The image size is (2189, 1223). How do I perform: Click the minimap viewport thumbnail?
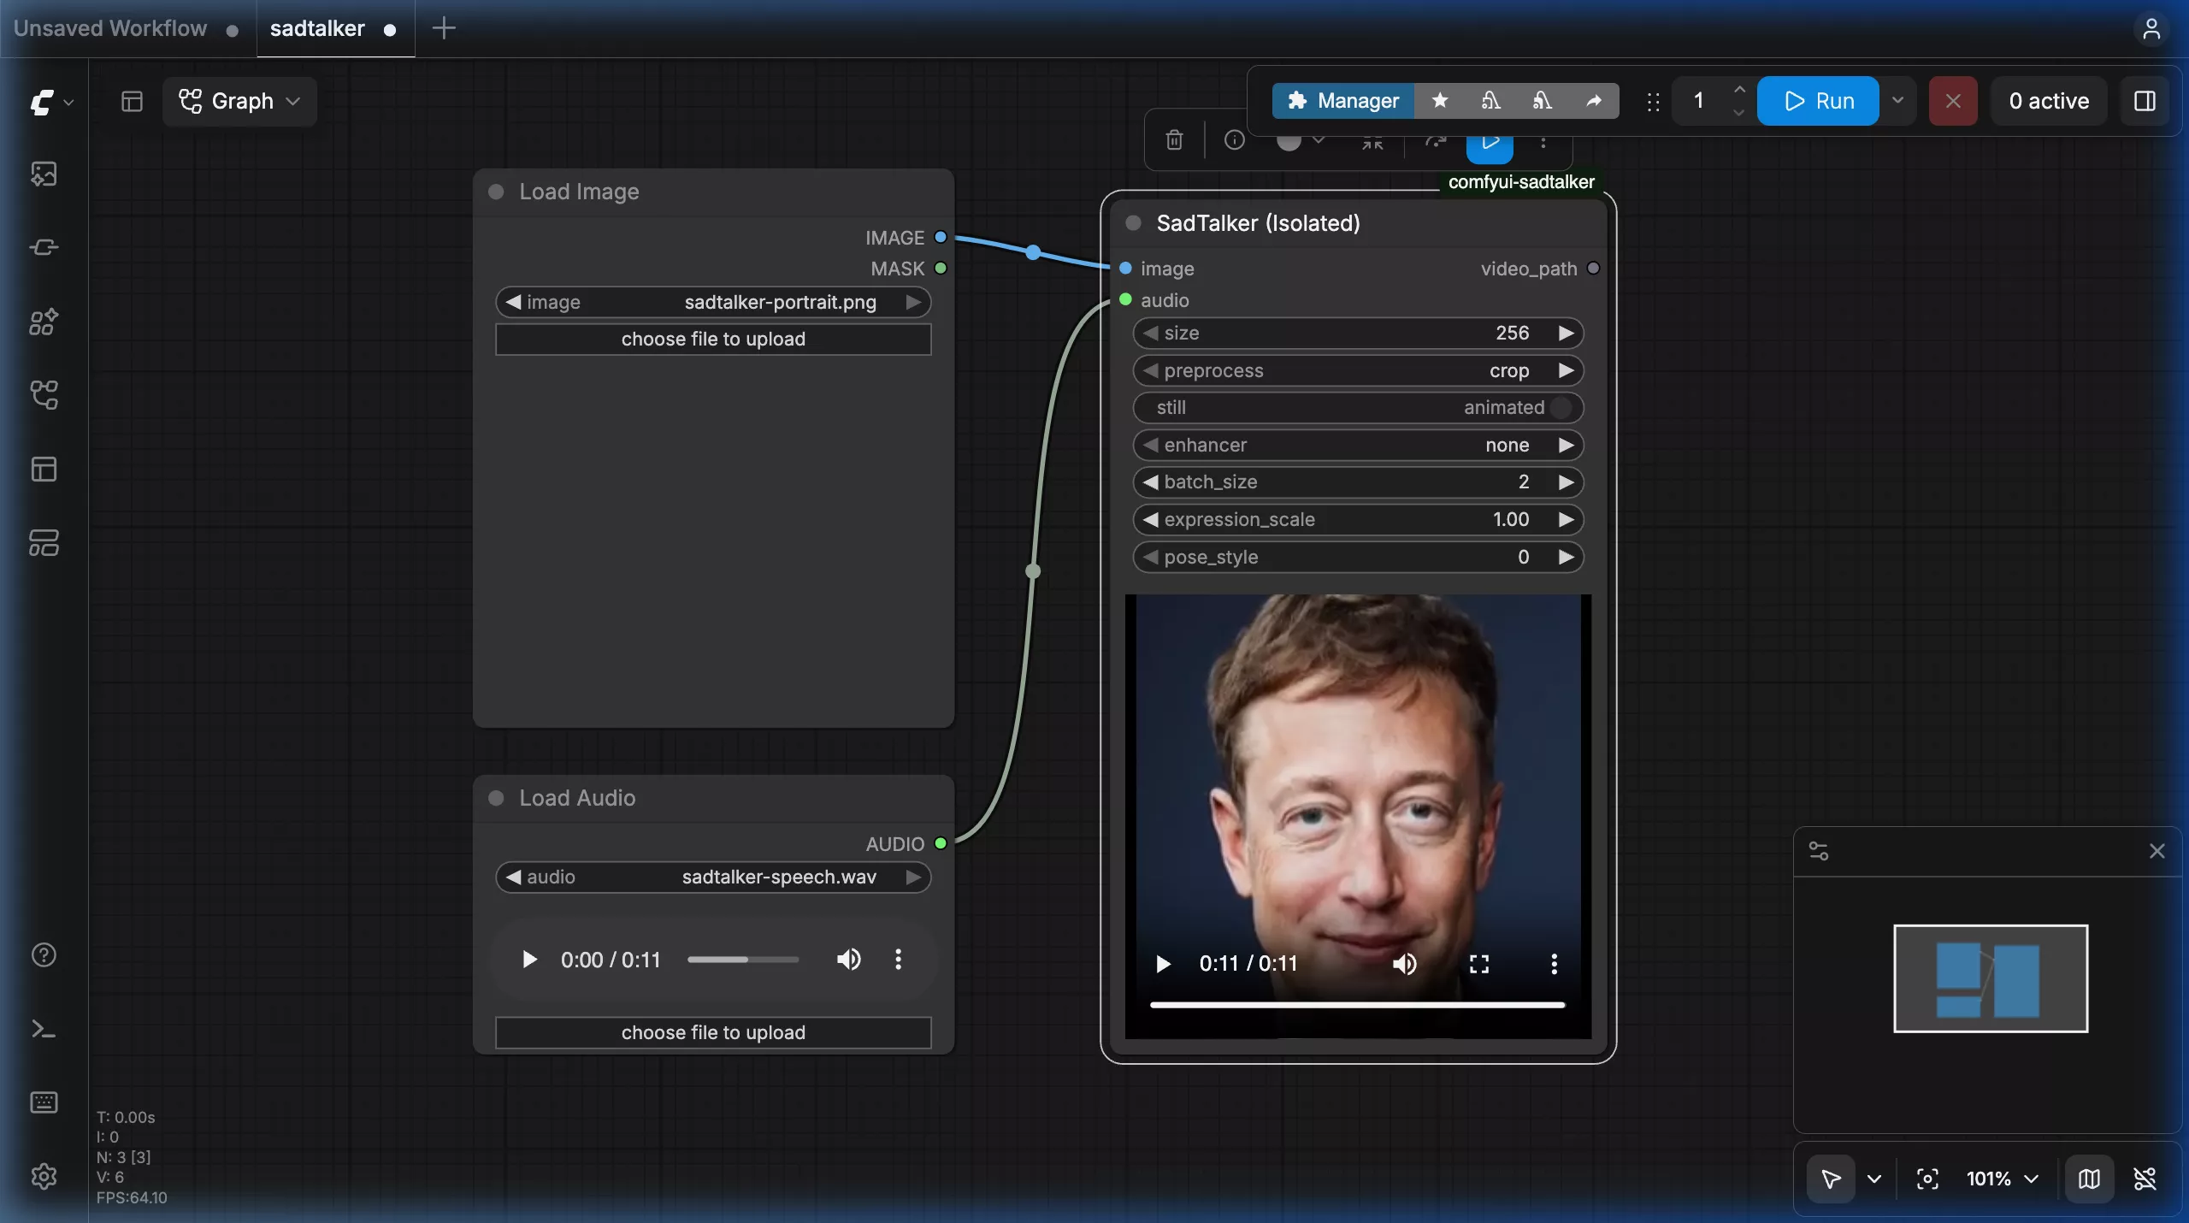tap(1990, 978)
